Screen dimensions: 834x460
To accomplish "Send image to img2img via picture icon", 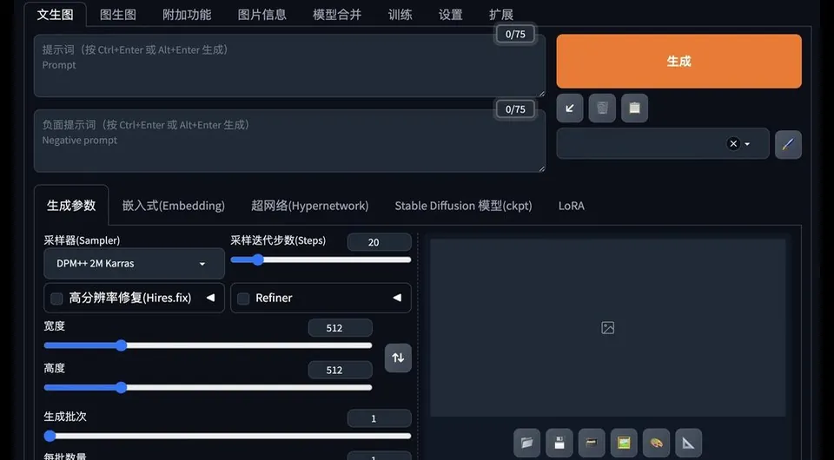I will coord(624,443).
